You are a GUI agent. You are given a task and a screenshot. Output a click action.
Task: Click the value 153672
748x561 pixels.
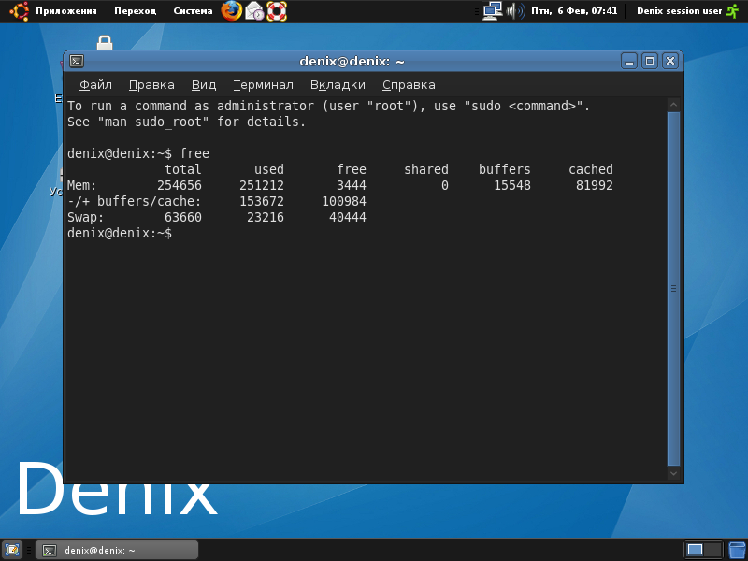pyautogui.click(x=262, y=201)
